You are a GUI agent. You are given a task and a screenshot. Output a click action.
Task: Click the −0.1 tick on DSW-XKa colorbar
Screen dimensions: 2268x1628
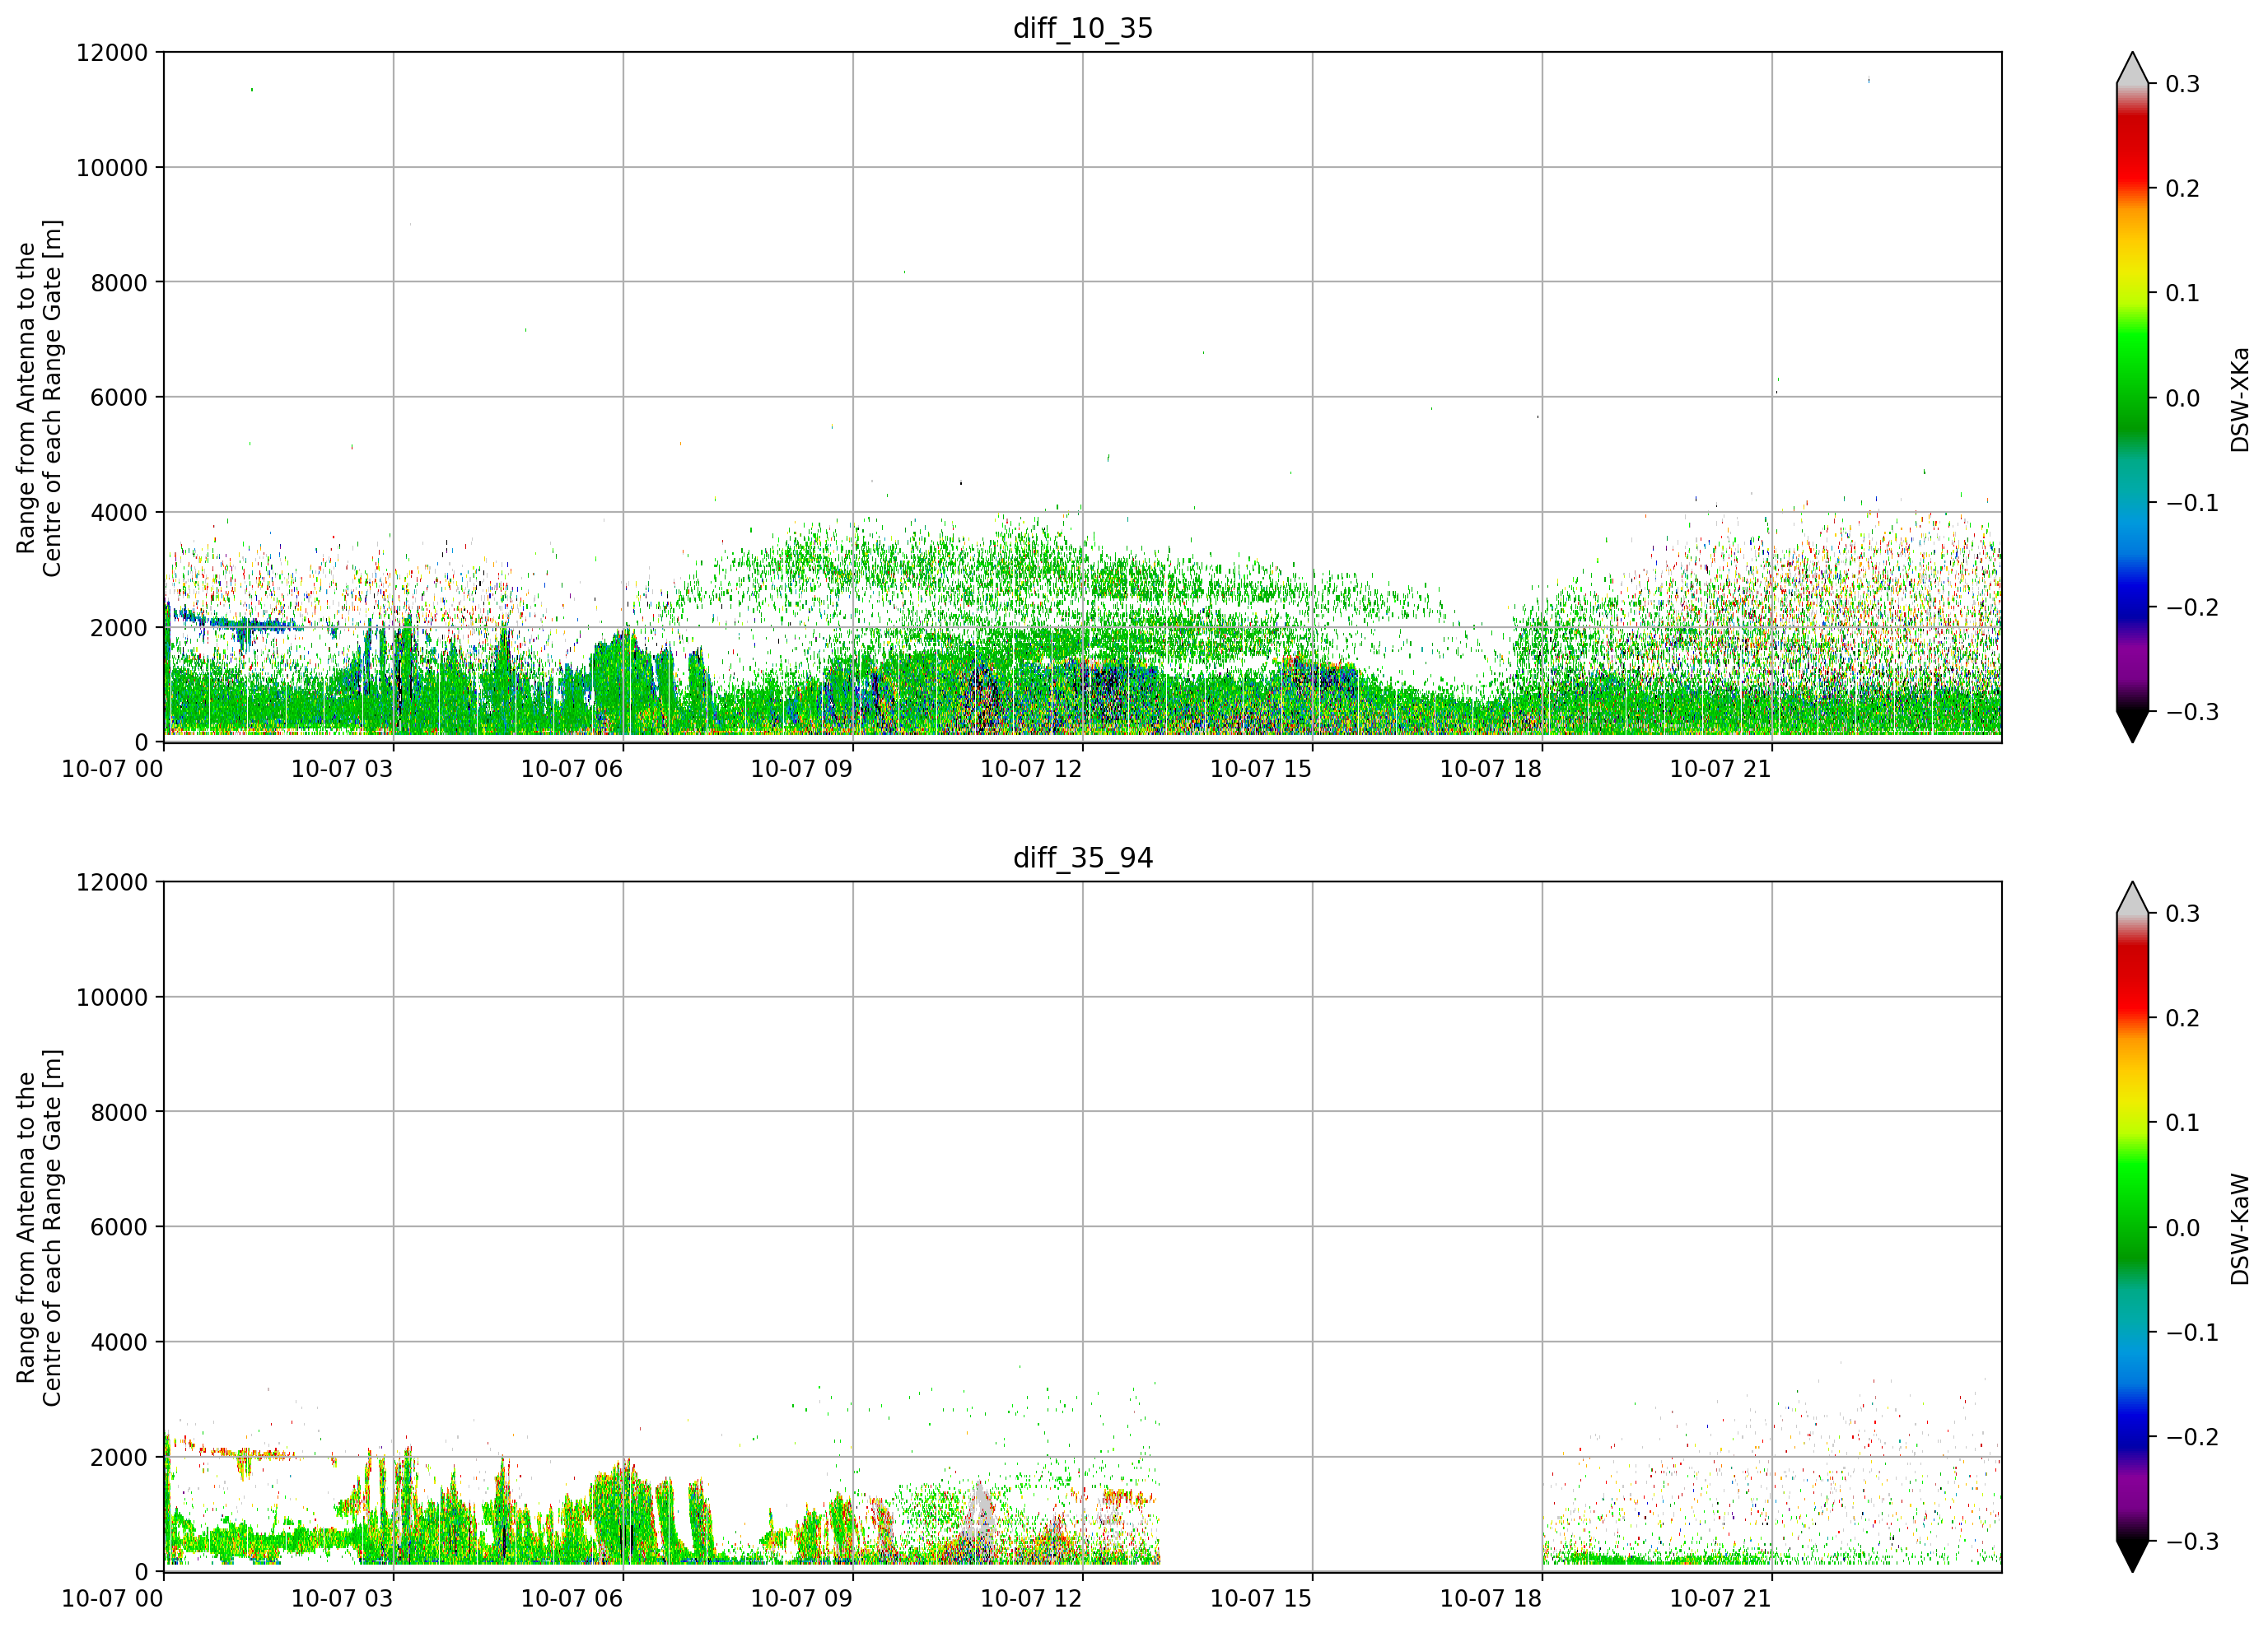coord(2192,502)
